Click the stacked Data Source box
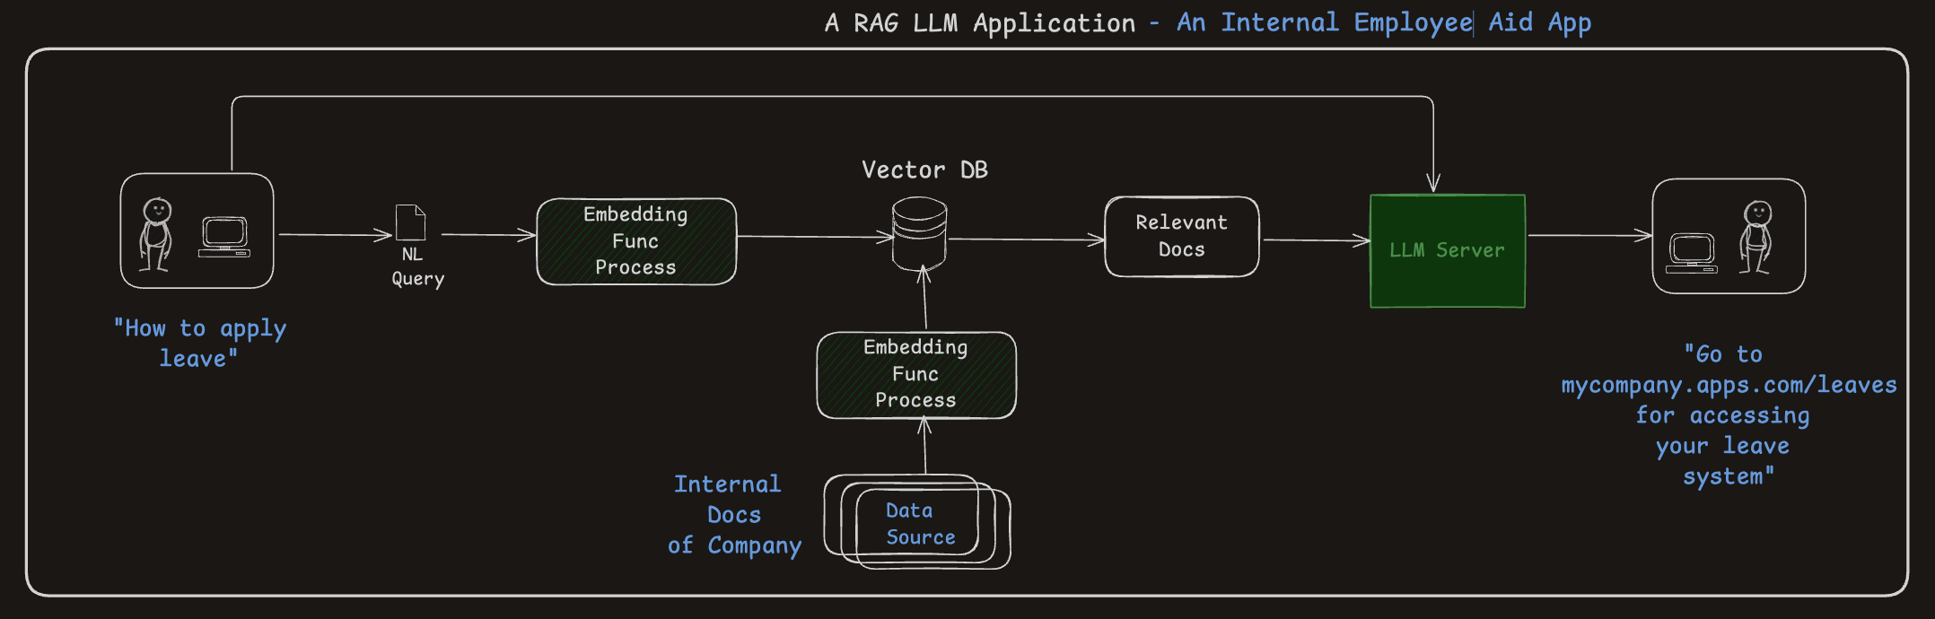This screenshot has height=619, width=1935. [x=919, y=523]
